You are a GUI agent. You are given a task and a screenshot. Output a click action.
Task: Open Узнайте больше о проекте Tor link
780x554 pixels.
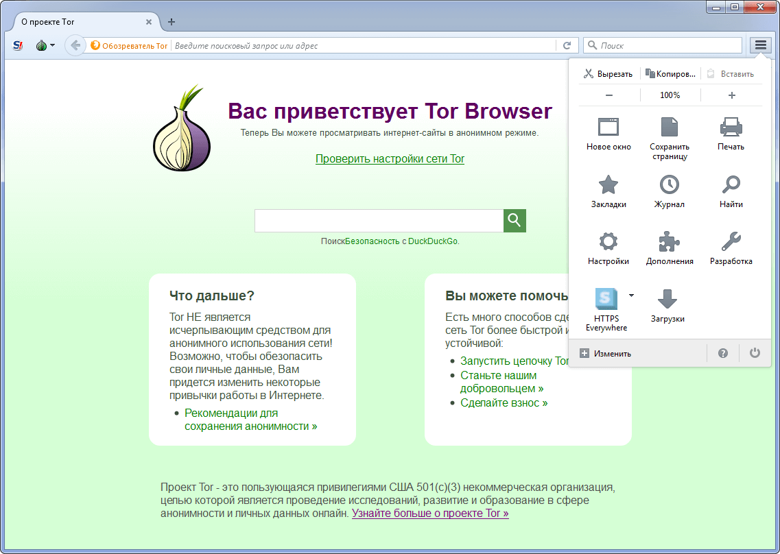430,514
